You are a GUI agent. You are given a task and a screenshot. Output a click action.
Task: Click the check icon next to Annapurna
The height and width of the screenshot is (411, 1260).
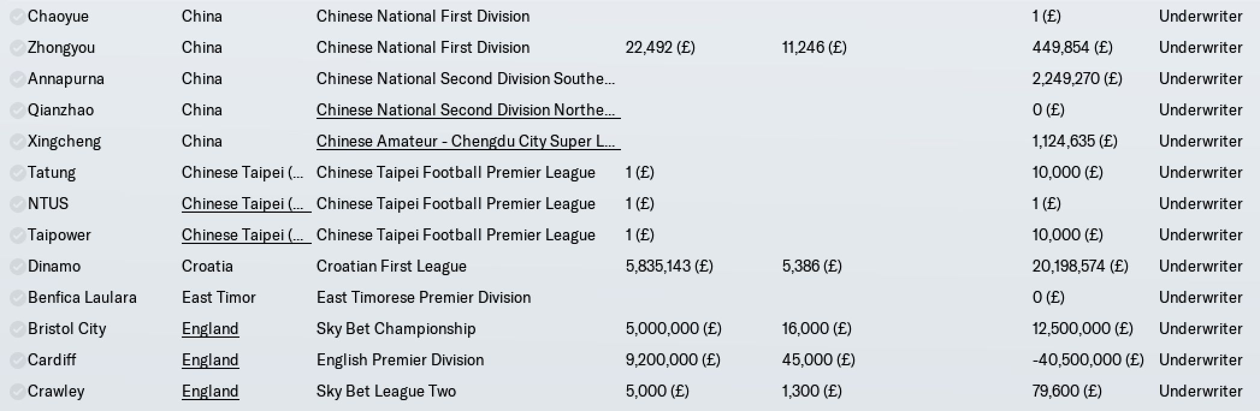[17, 79]
